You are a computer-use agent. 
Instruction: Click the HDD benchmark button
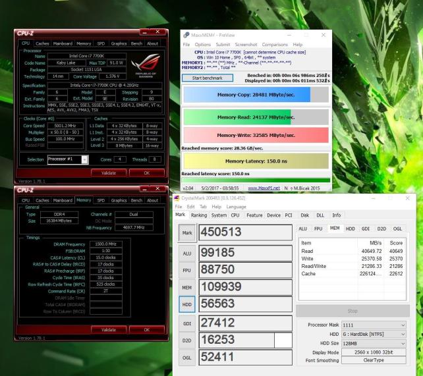tap(187, 305)
